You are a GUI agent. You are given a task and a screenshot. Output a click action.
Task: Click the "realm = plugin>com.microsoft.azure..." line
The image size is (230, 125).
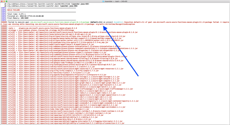pyautogui.click(x=39, y=28)
